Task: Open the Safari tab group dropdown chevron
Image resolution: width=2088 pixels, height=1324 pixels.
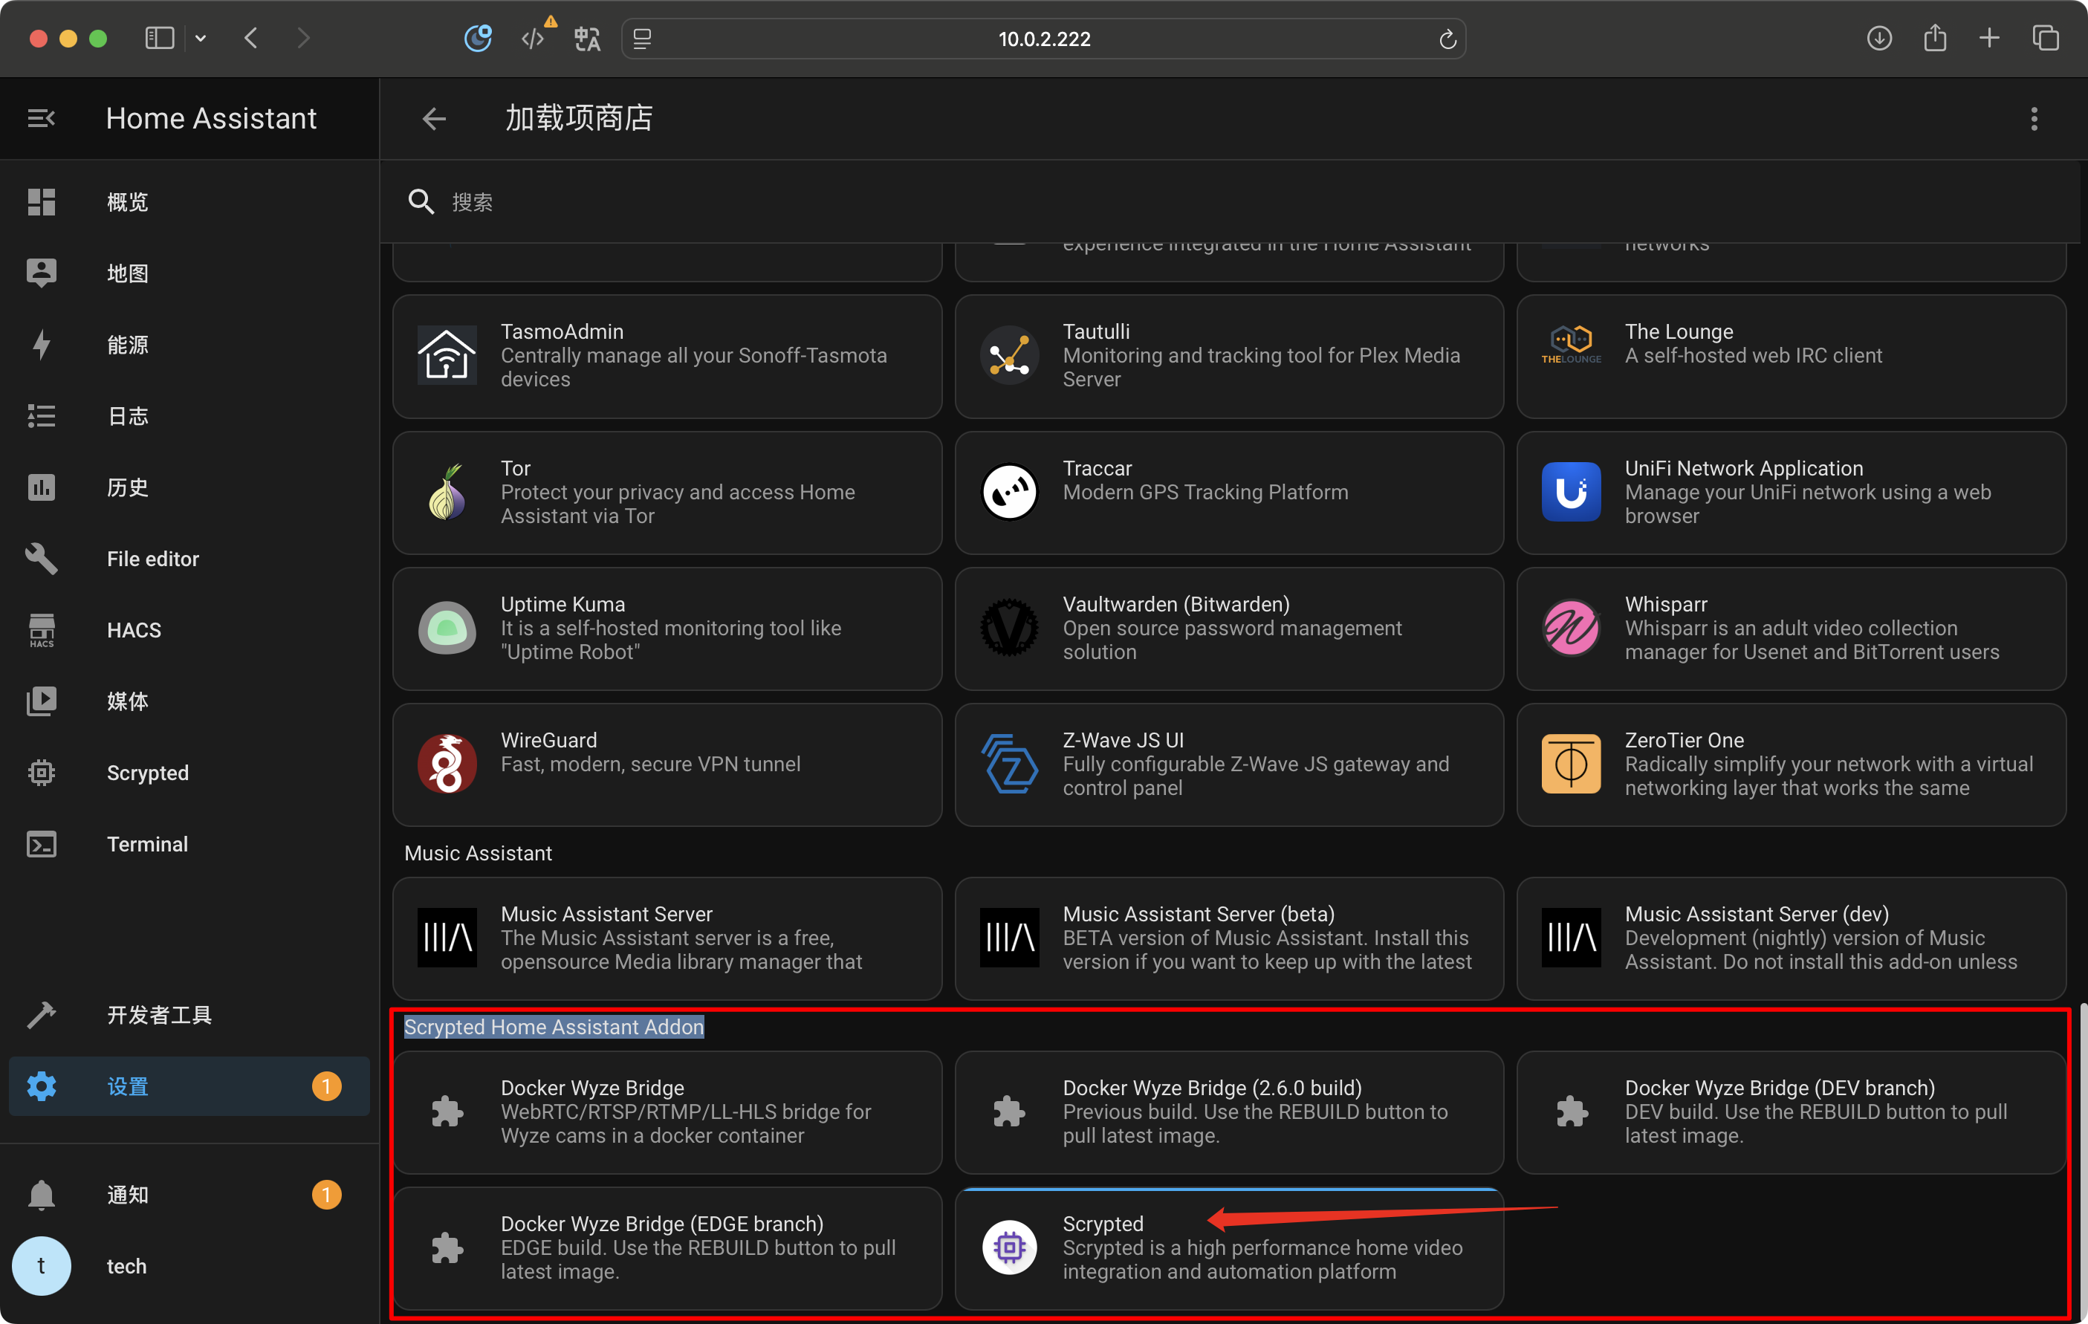Action: point(201,38)
